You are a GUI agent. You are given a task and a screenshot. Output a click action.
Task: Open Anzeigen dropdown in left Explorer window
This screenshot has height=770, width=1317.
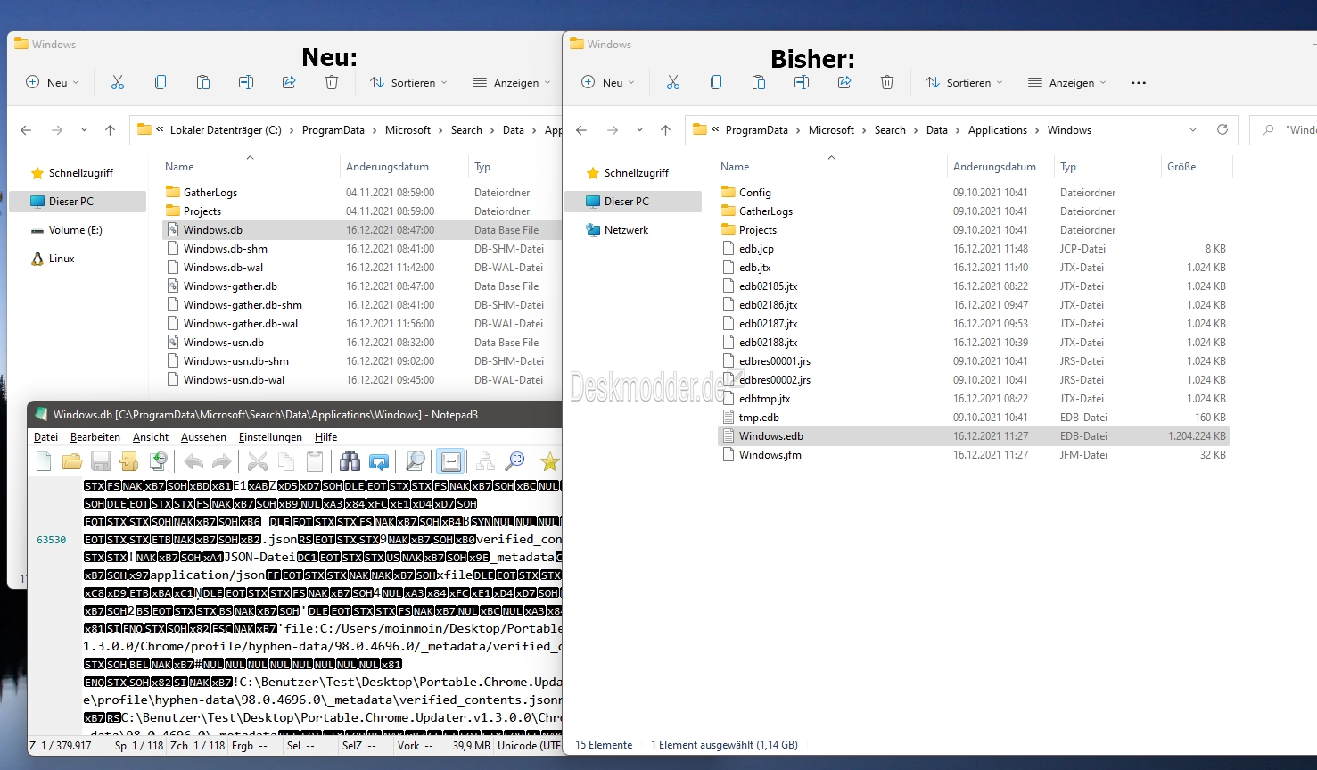tap(511, 82)
